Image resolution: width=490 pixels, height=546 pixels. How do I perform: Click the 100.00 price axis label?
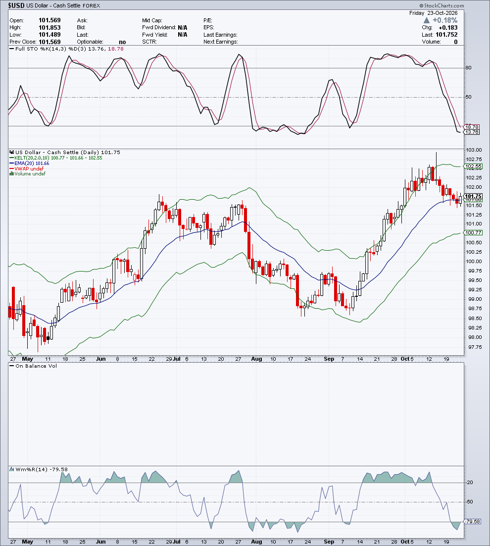point(475,262)
